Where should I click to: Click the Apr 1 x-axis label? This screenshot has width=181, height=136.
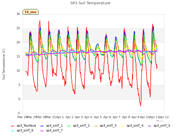coord(60,117)
